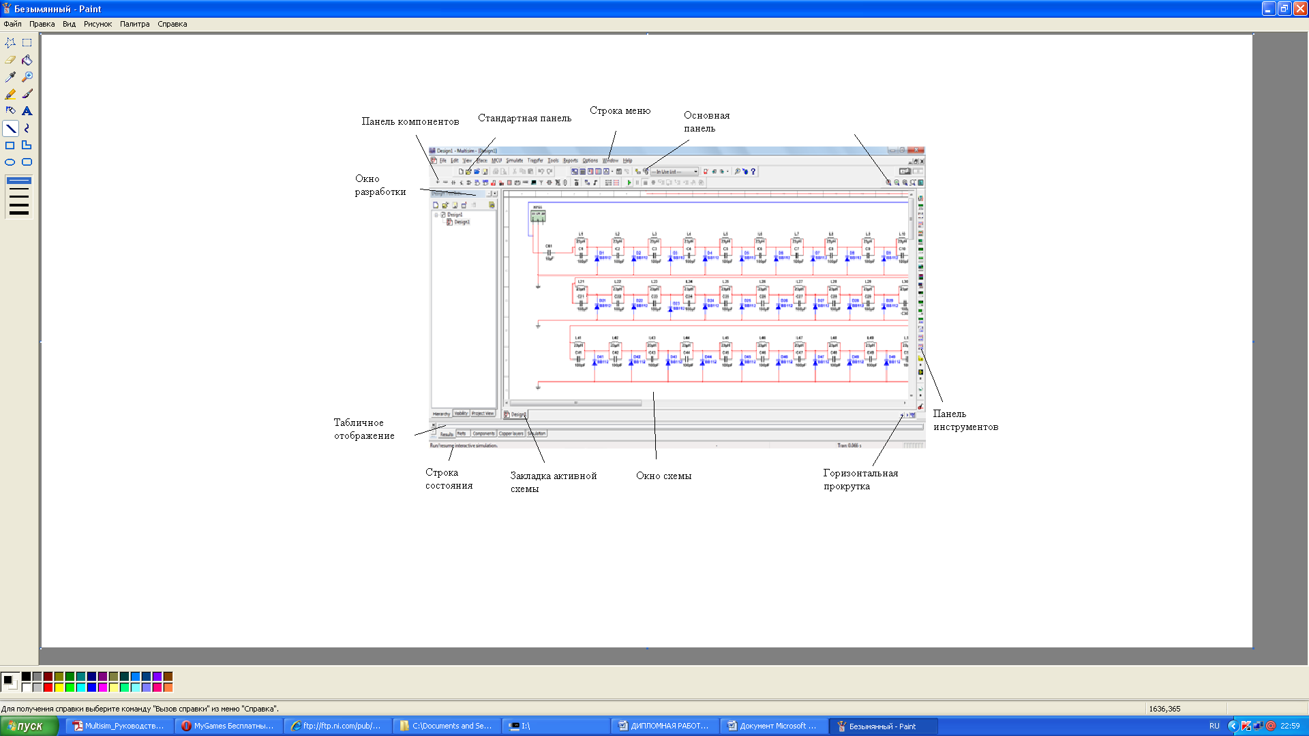Choose the navy blue swatch
Screen dimensions: 1309x736
(91, 677)
